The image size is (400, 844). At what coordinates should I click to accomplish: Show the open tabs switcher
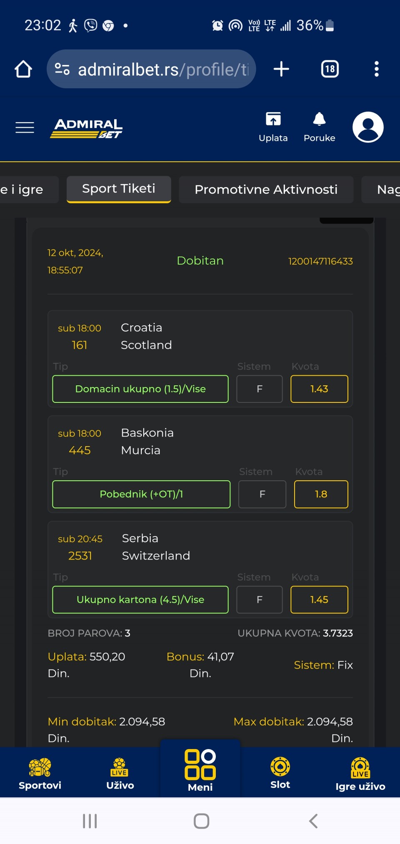coord(330,69)
